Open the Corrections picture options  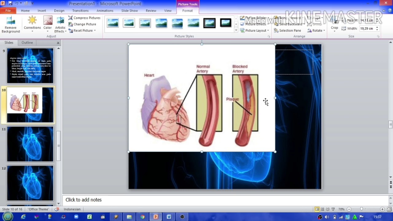pyautogui.click(x=32, y=25)
